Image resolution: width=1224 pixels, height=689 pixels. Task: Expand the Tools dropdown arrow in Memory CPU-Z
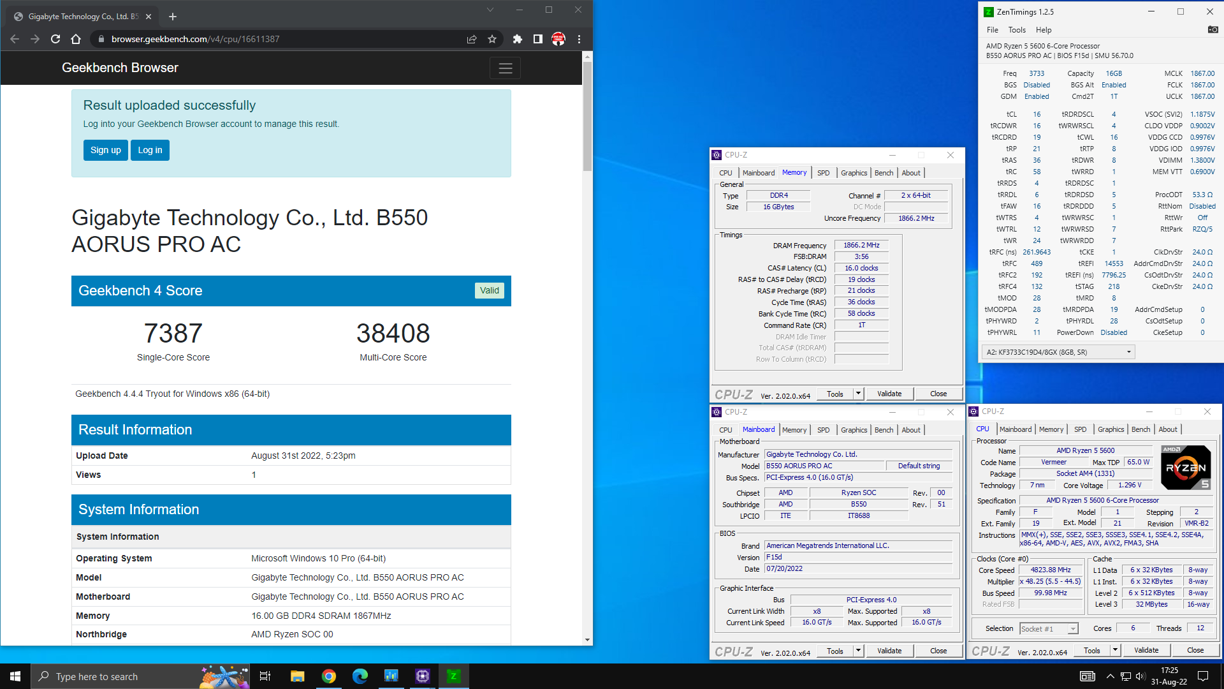pyautogui.click(x=858, y=394)
